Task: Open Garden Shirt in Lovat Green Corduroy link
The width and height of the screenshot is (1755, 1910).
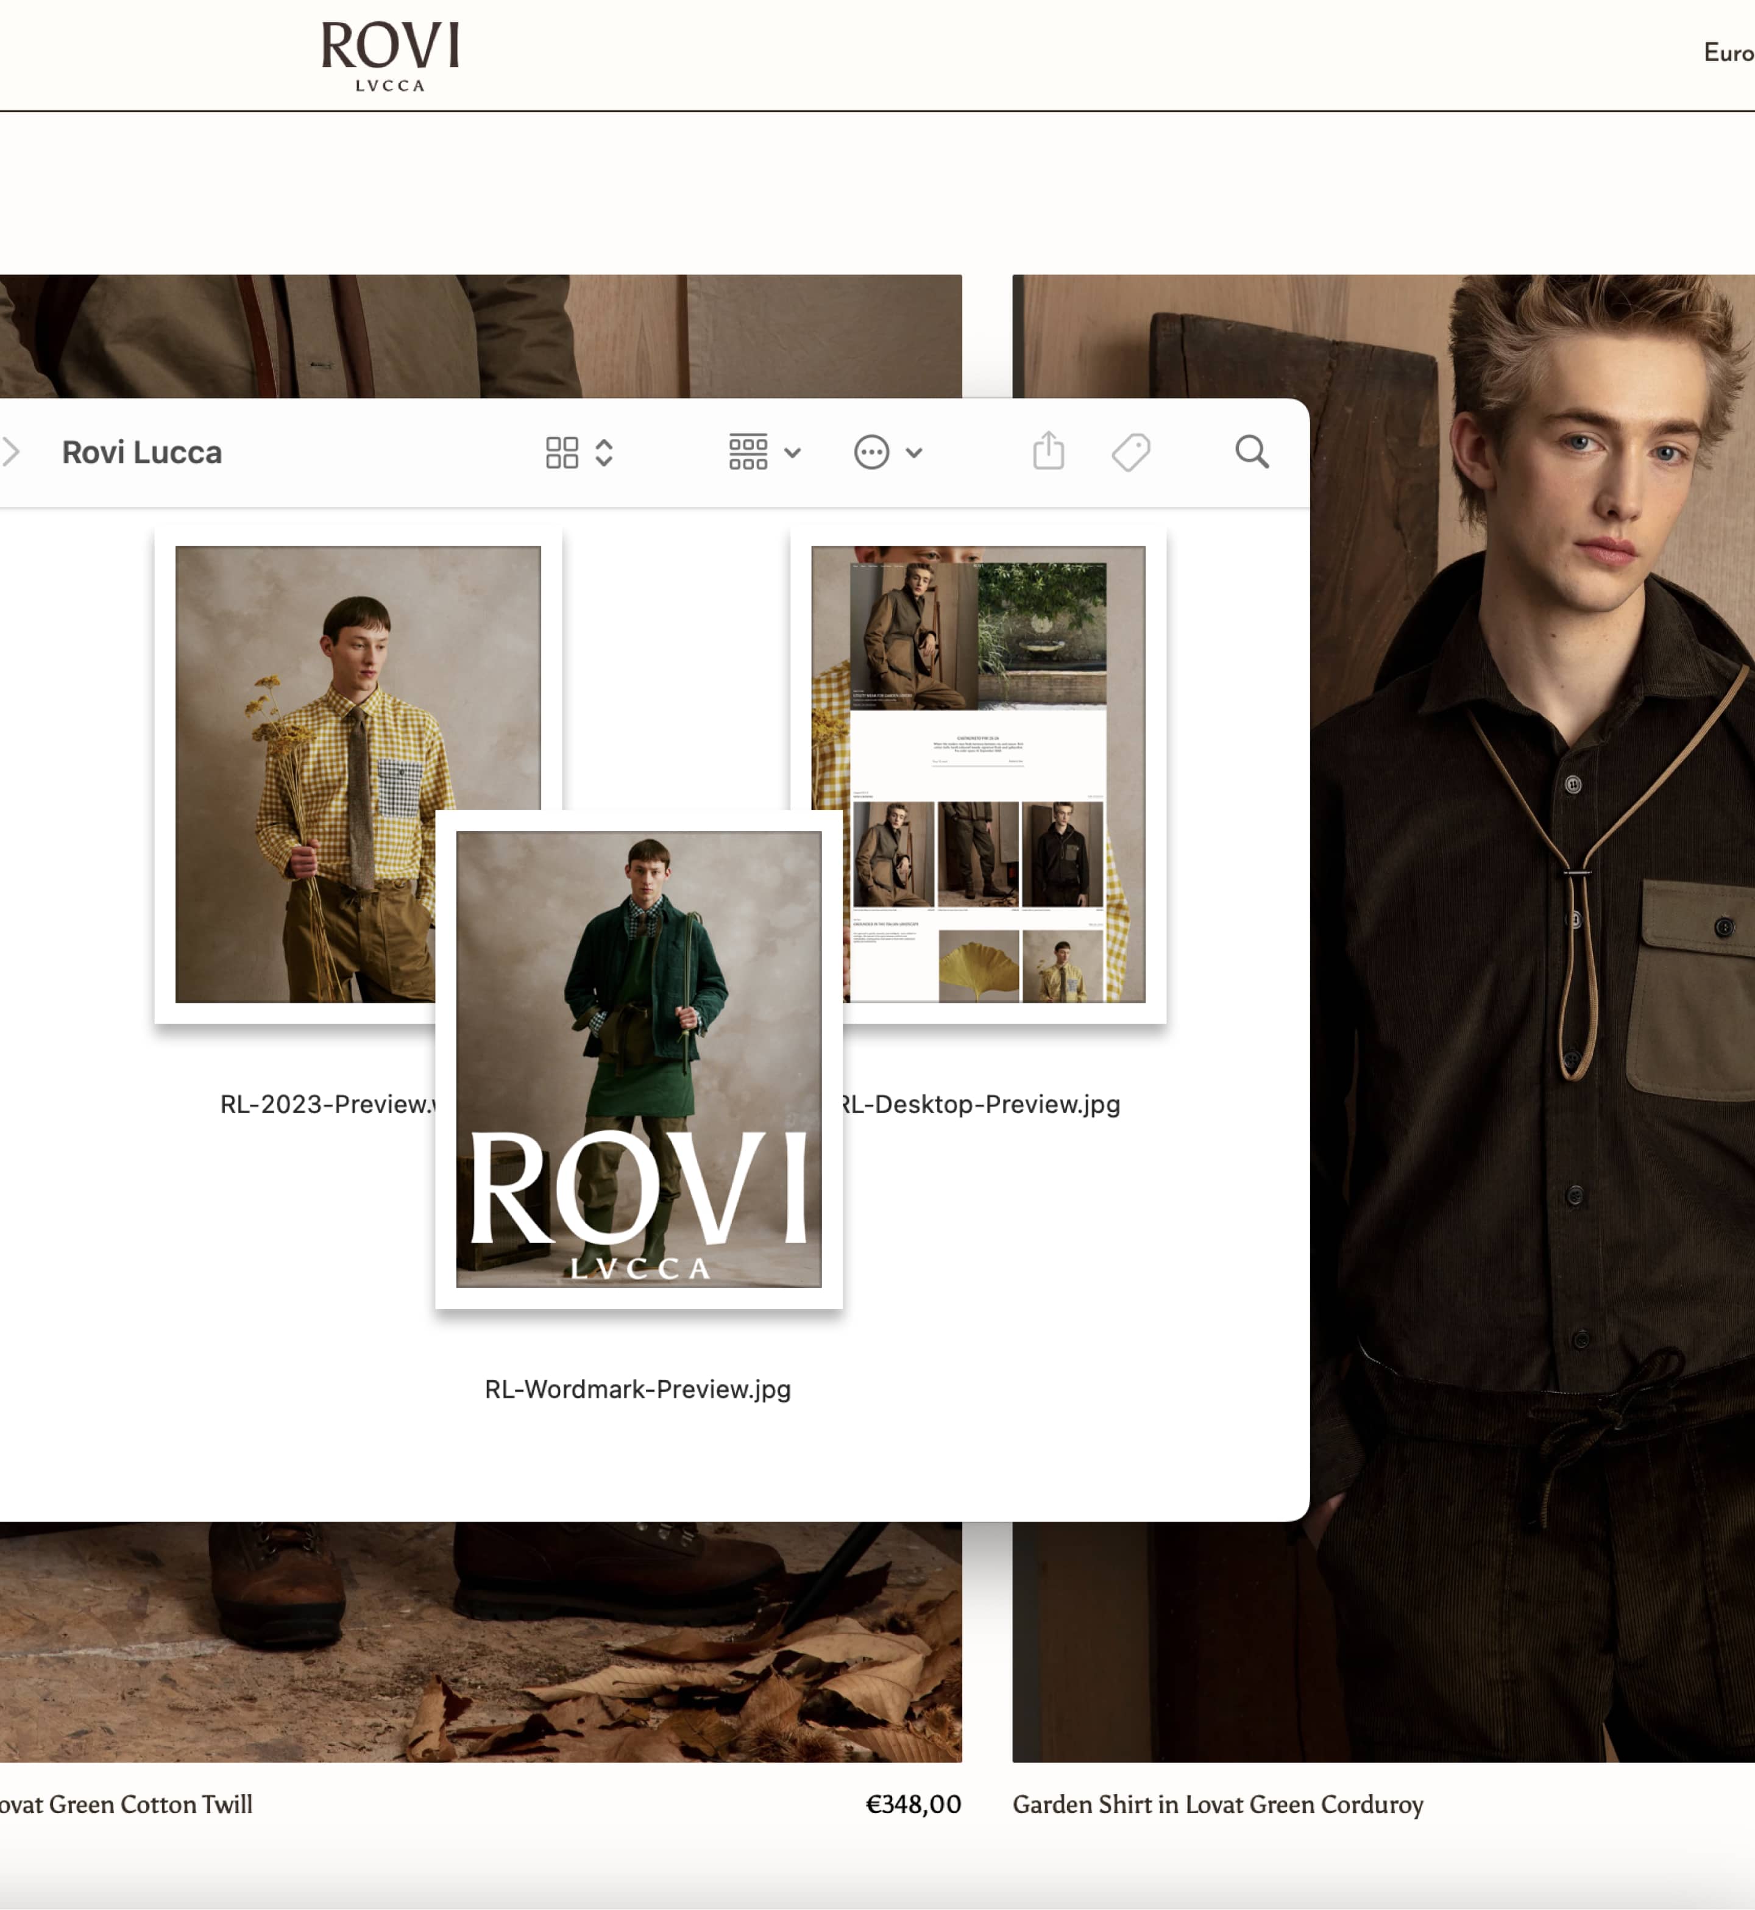Action: pyautogui.click(x=1218, y=1805)
